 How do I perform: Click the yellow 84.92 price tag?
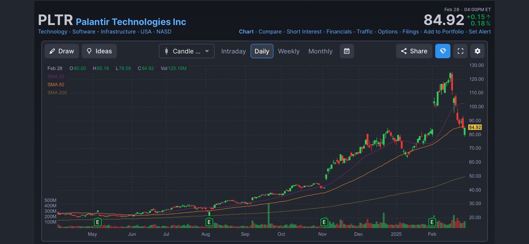point(474,127)
